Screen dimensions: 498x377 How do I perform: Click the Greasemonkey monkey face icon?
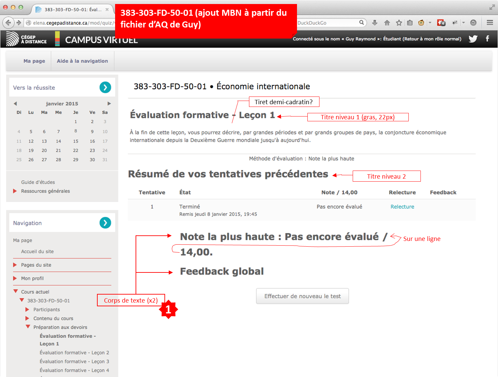(421, 23)
